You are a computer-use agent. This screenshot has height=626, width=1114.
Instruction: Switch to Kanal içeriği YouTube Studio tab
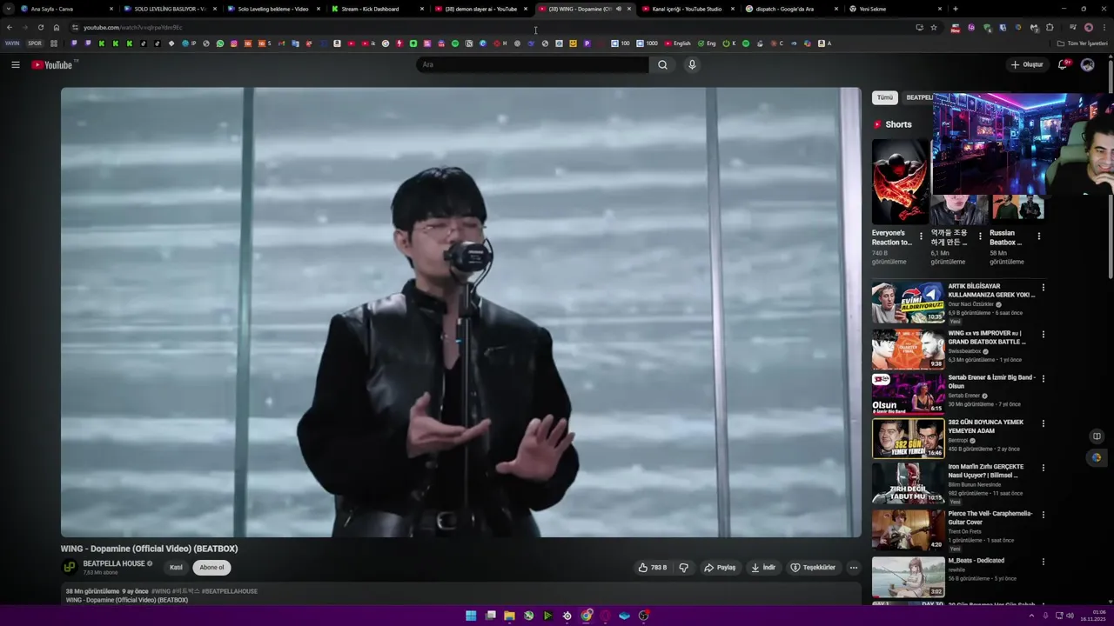click(x=687, y=9)
